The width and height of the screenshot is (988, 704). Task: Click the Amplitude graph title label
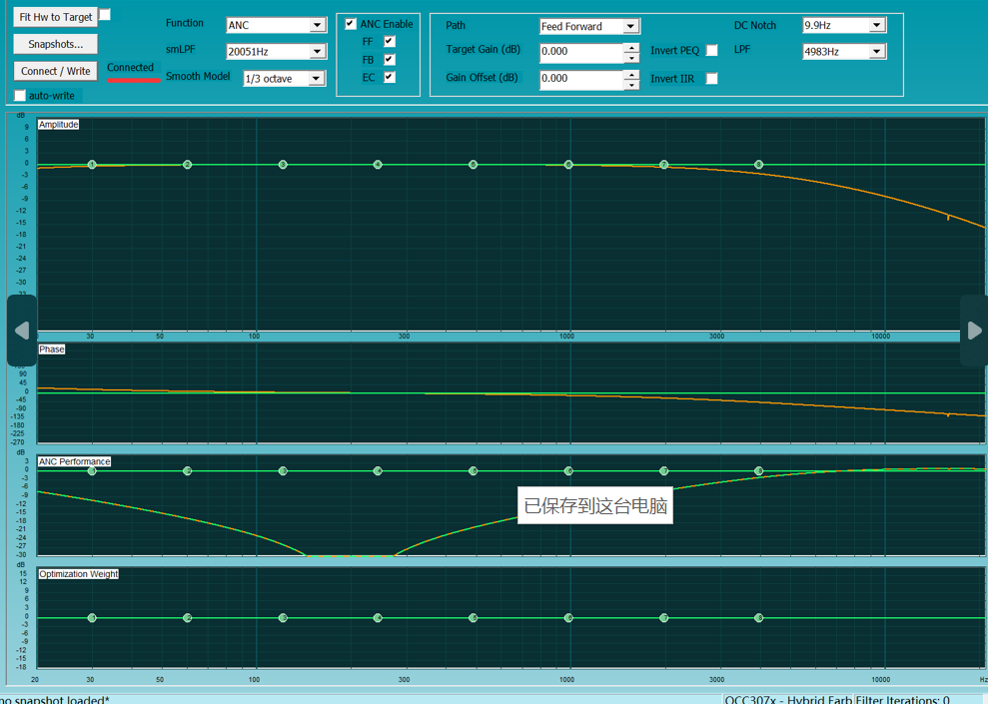pos(59,125)
